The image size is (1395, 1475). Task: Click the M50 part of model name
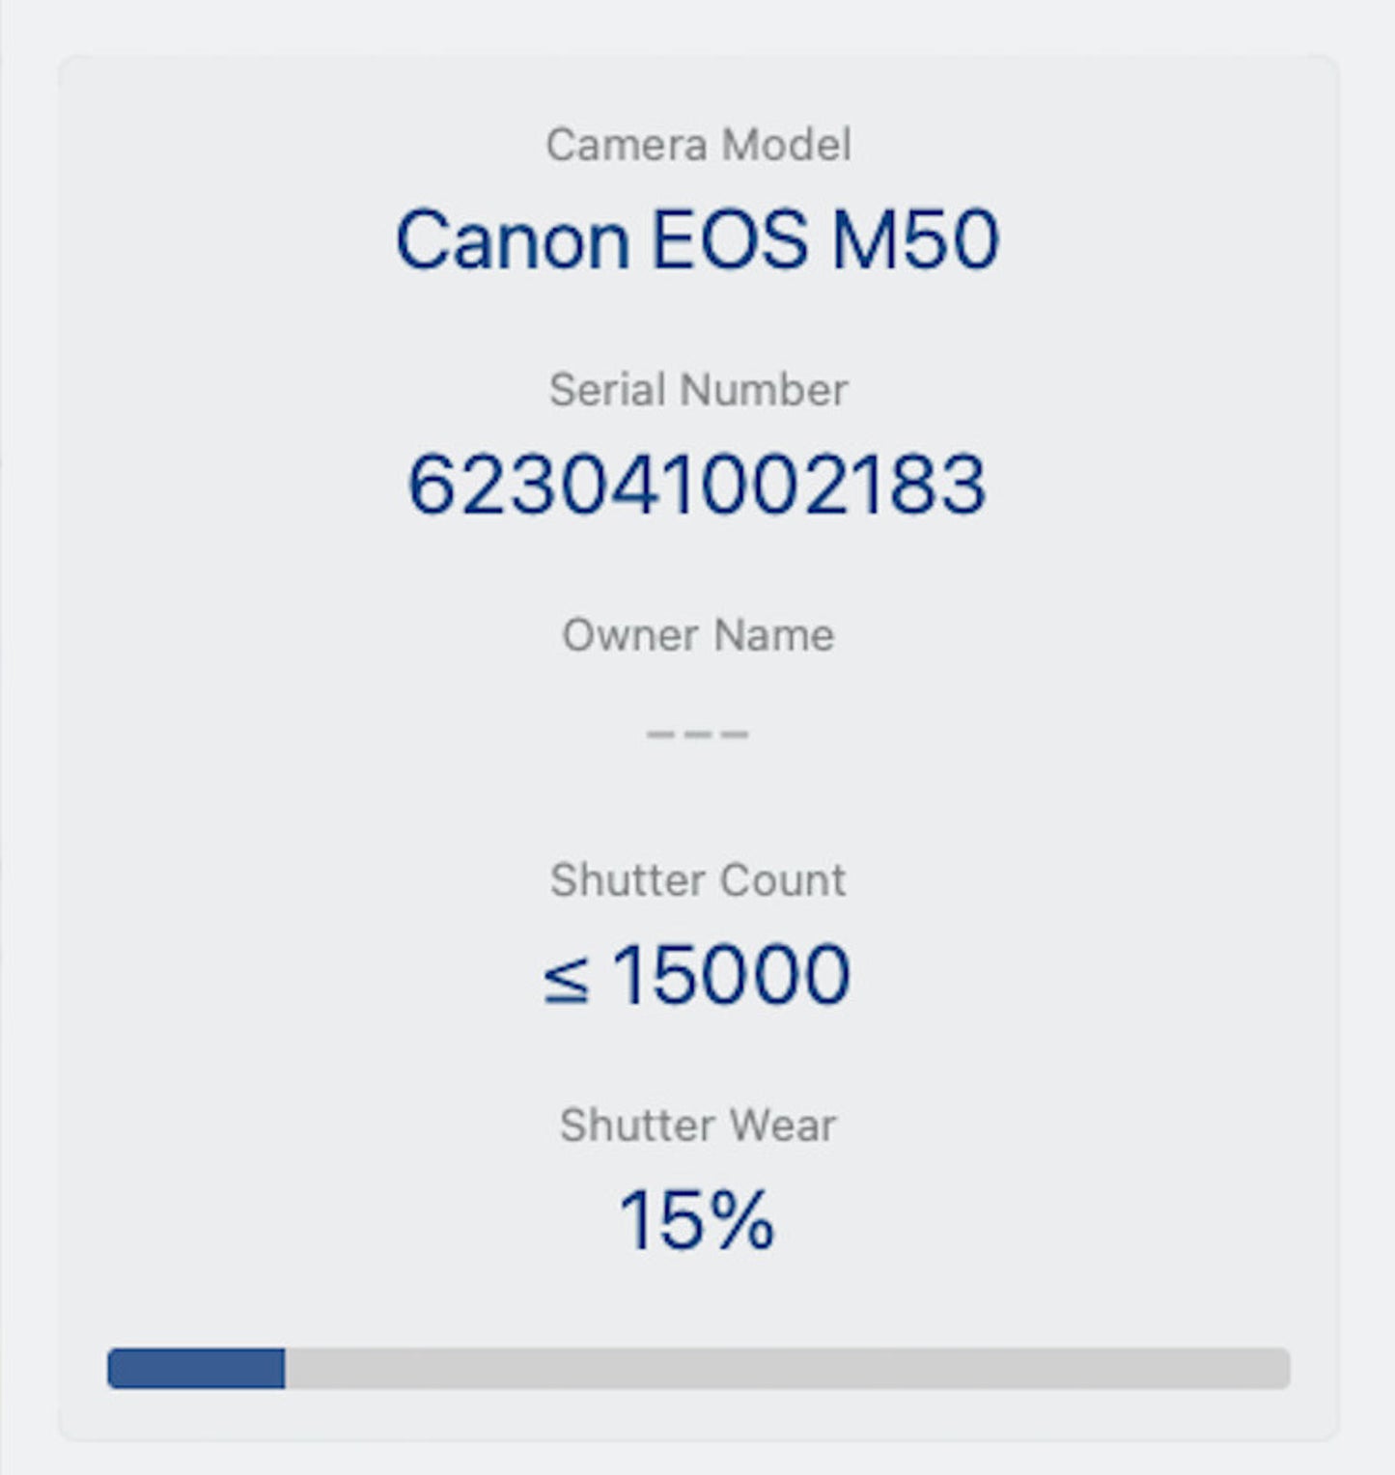[x=914, y=239]
